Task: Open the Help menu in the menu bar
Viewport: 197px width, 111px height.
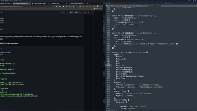Action: [20, 1]
